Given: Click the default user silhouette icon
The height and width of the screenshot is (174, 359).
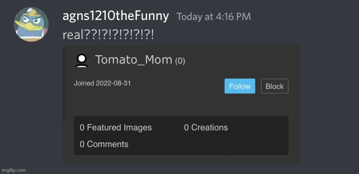Looking at the screenshot, I should pyautogui.click(x=82, y=60).
